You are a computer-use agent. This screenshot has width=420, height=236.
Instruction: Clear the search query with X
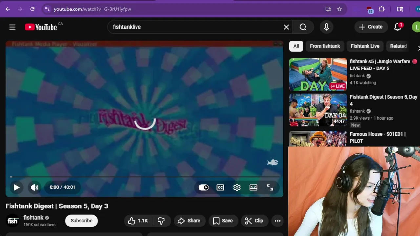(286, 27)
